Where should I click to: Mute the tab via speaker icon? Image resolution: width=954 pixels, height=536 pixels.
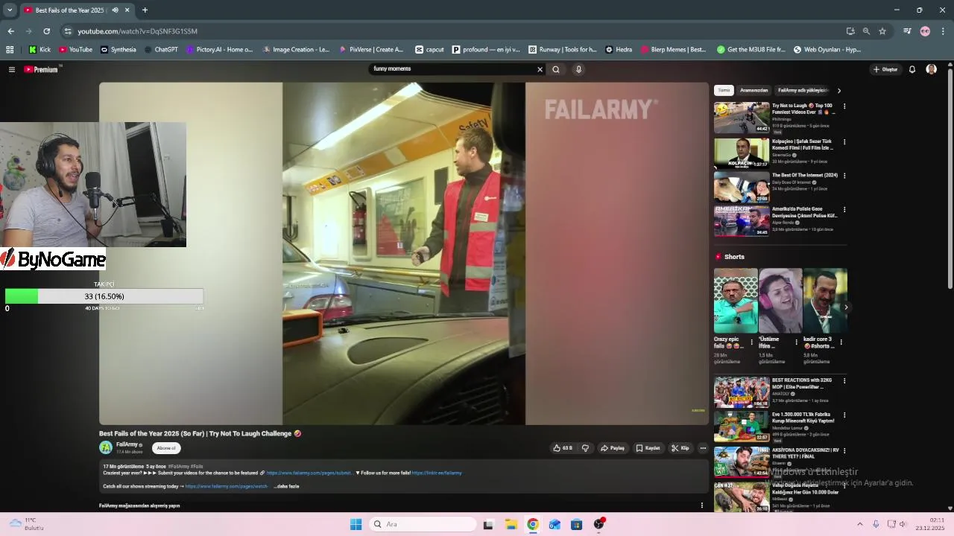click(x=115, y=10)
